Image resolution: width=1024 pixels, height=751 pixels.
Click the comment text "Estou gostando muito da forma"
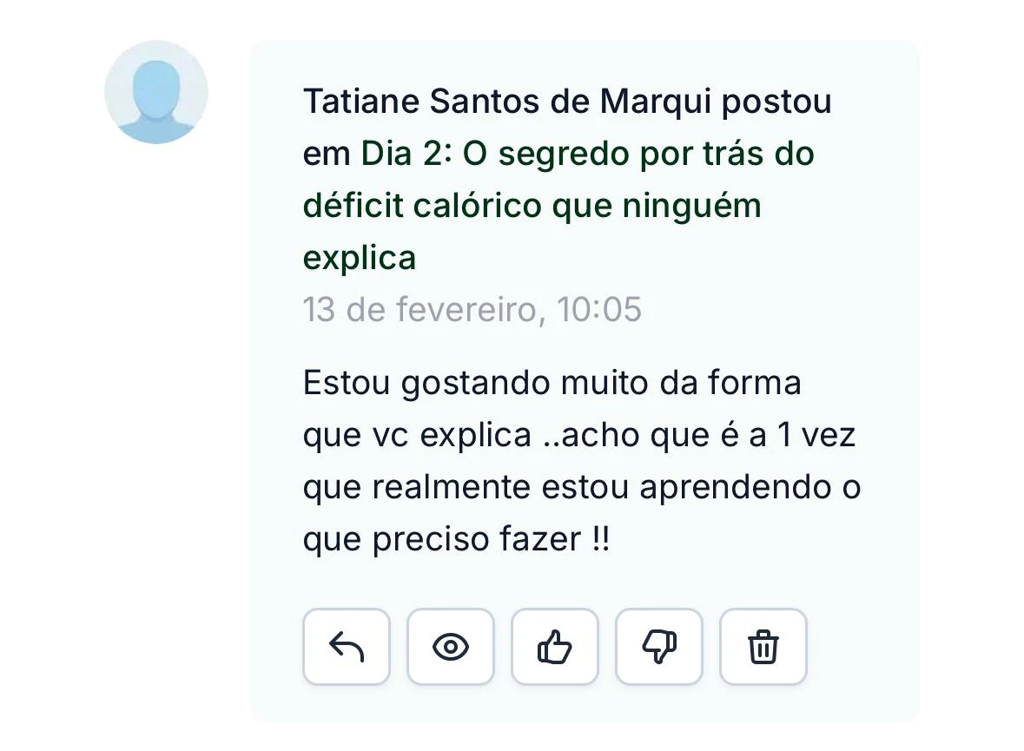pos(552,383)
